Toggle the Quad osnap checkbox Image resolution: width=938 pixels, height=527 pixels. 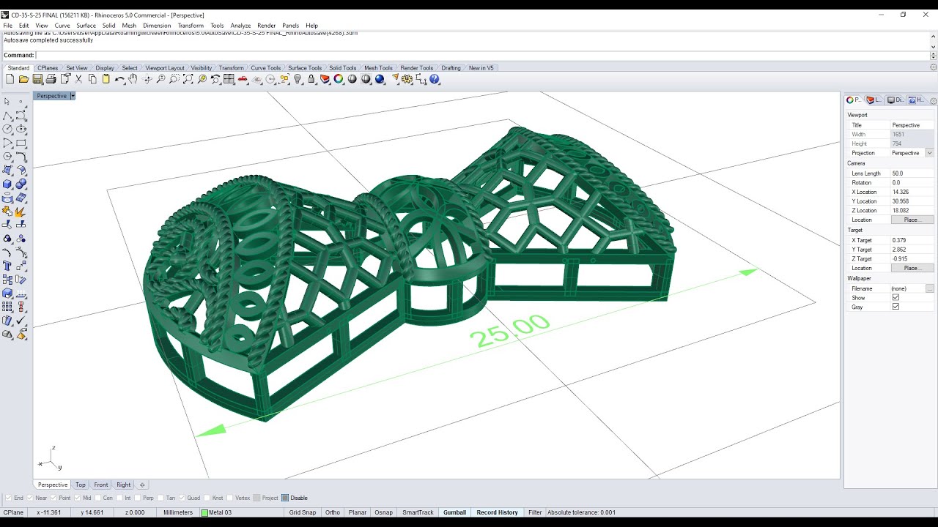tap(182, 498)
